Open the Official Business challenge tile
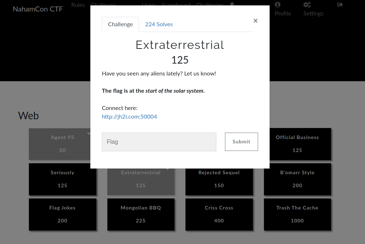This screenshot has width=365, height=244. point(300,144)
